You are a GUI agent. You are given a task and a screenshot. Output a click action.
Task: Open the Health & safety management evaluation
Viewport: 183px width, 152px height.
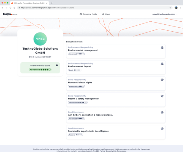pos(116,100)
